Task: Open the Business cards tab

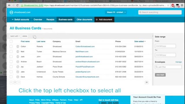Action: click(x=66, y=20)
